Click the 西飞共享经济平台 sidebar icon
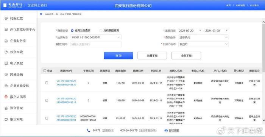The image size is (265, 137). pos(6,30)
